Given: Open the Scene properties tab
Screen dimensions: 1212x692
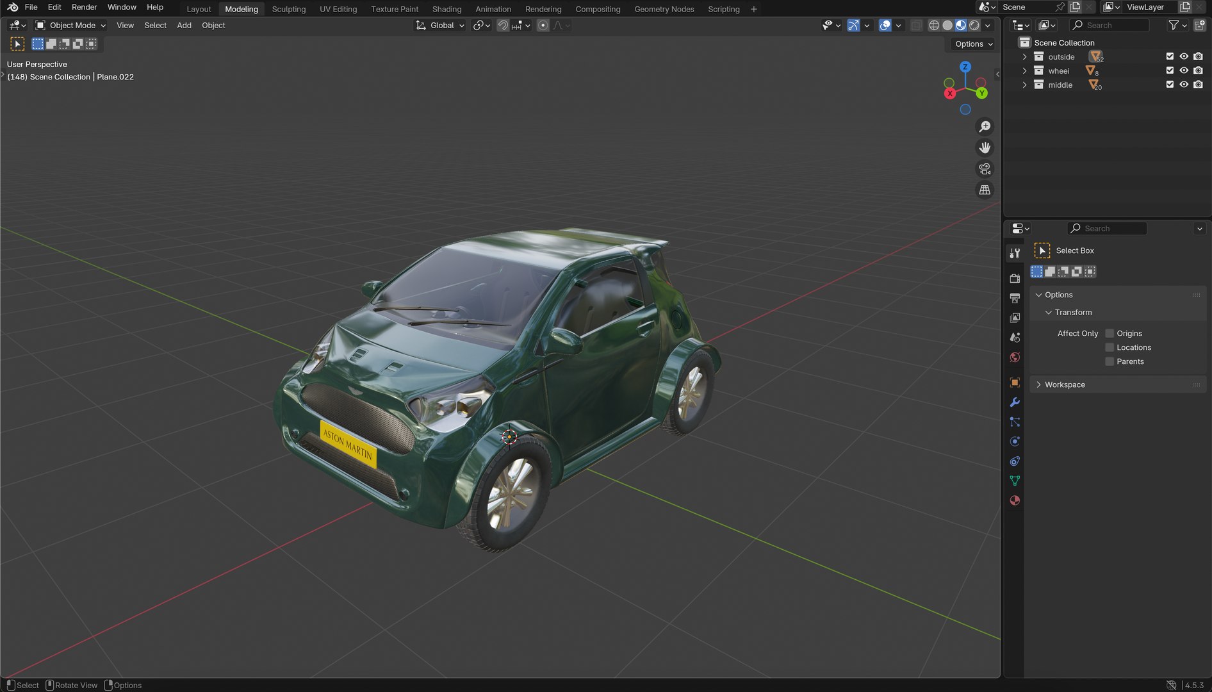Looking at the screenshot, I should pos(1015,338).
